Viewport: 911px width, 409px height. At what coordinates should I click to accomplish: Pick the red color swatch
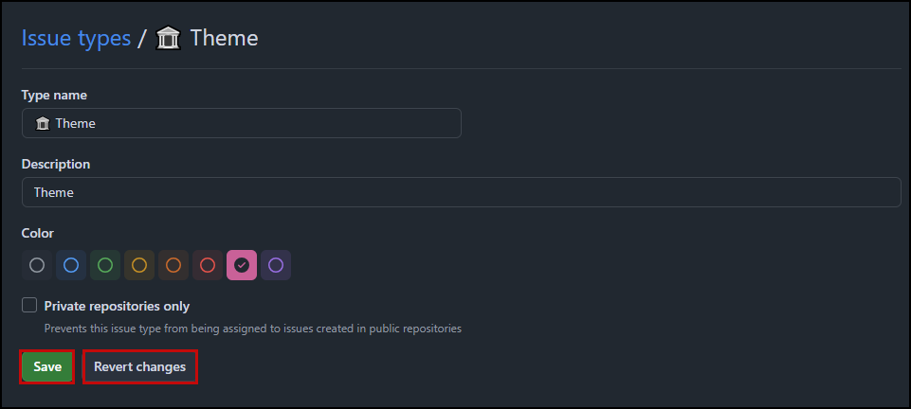pyautogui.click(x=208, y=265)
